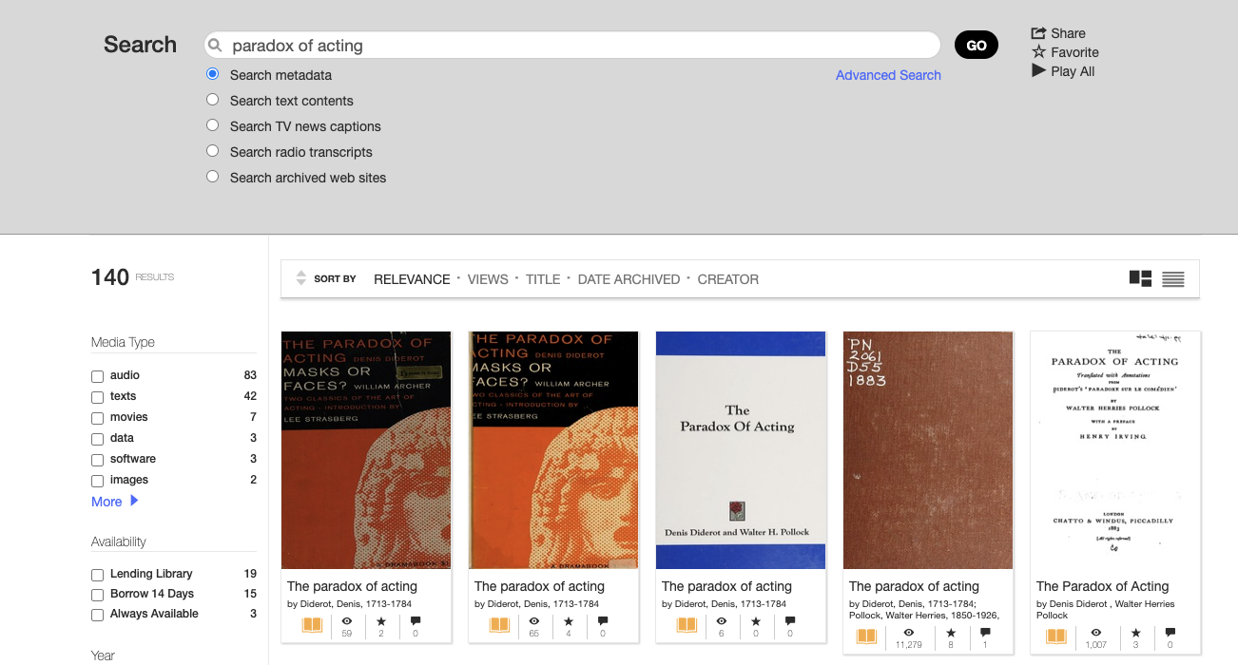The height and width of the screenshot is (665, 1238).
Task: Check the software media type filter
Action: pyautogui.click(x=97, y=460)
